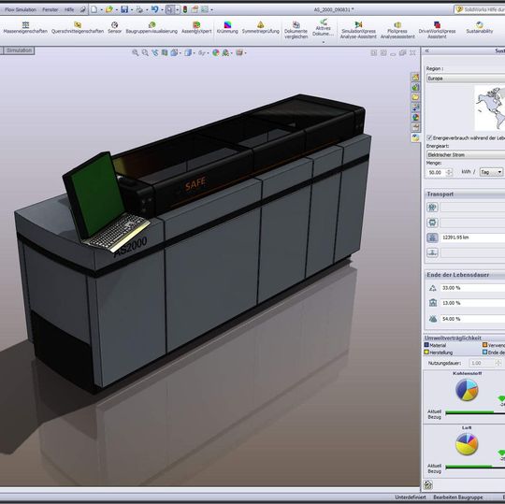Open the Tag time unit dropdown
This screenshot has width=505, height=504.
click(x=491, y=172)
